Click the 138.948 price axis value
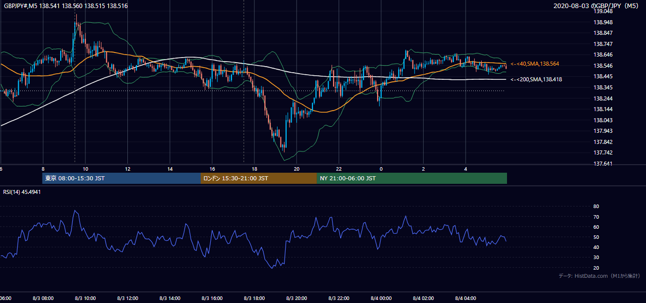646x303 pixels. coord(603,22)
